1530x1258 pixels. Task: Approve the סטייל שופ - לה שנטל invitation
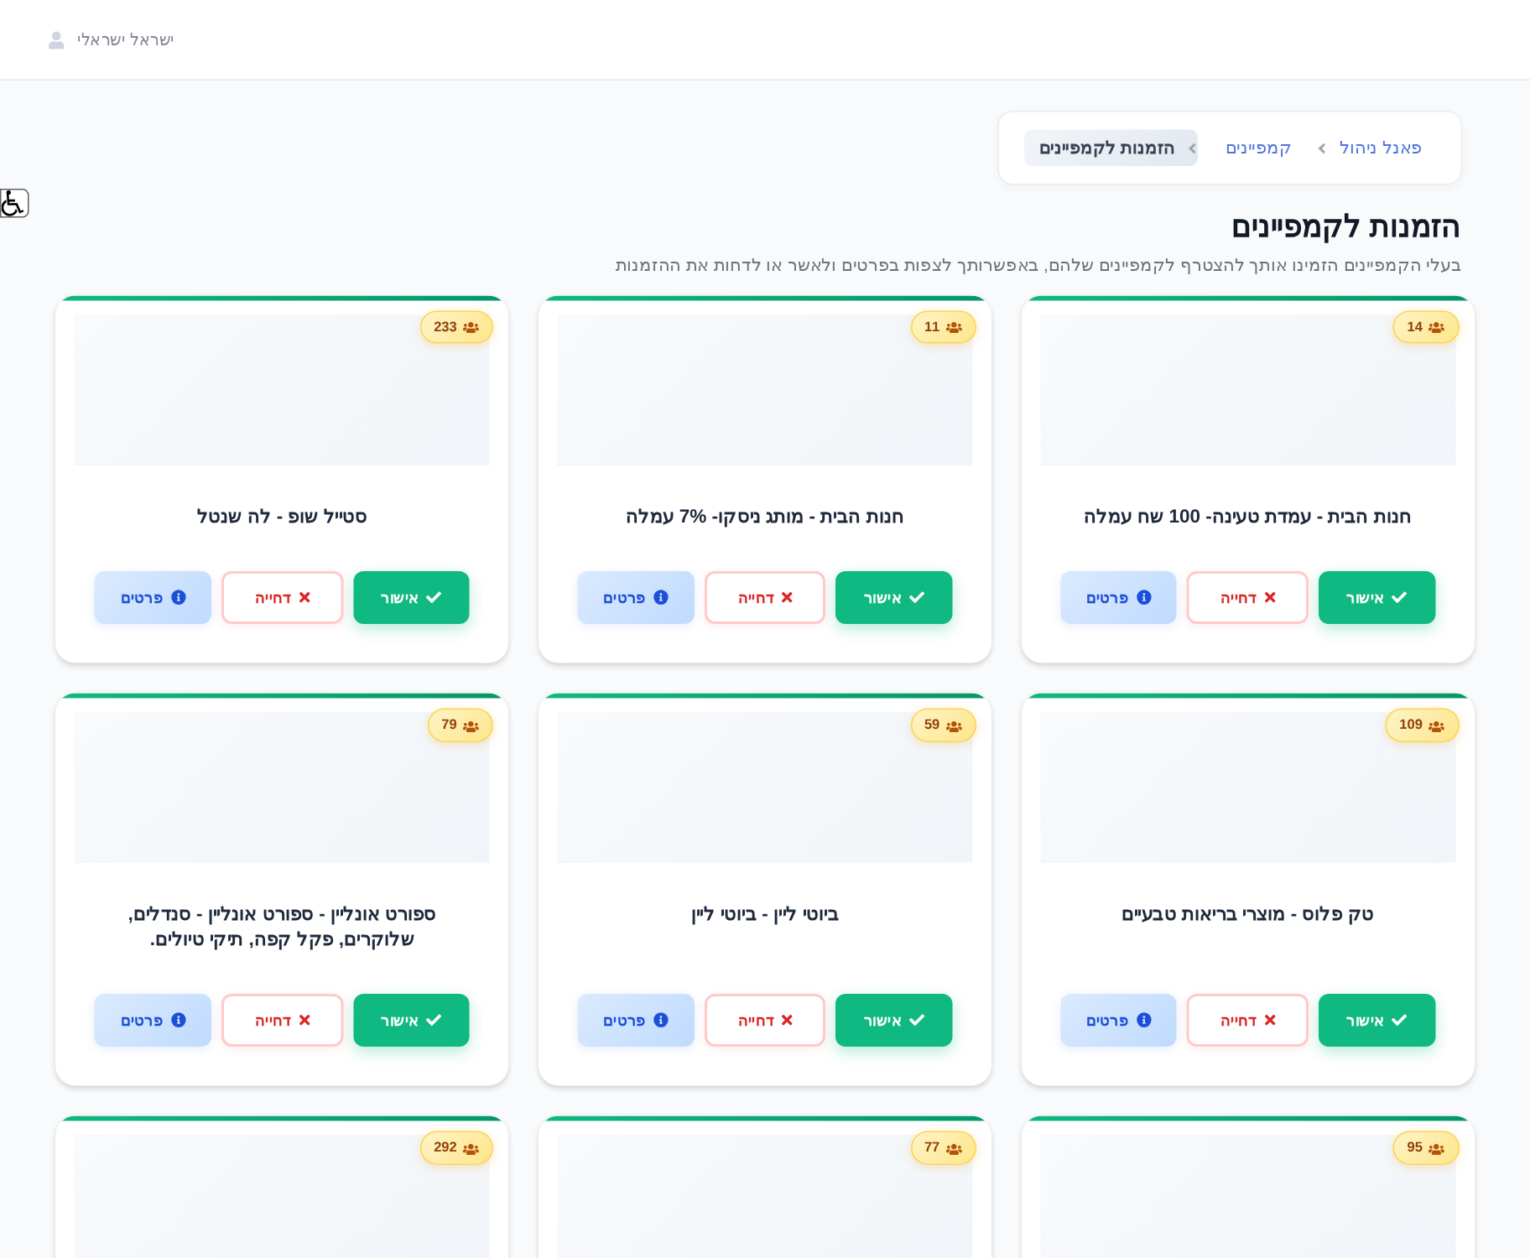(411, 597)
